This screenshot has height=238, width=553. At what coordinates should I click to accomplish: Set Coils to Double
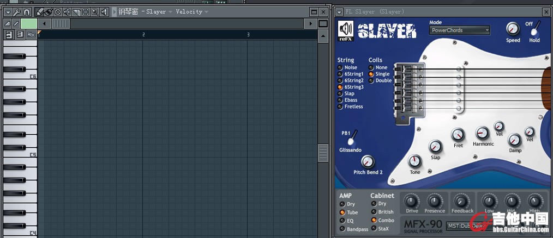(x=371, y=80)
